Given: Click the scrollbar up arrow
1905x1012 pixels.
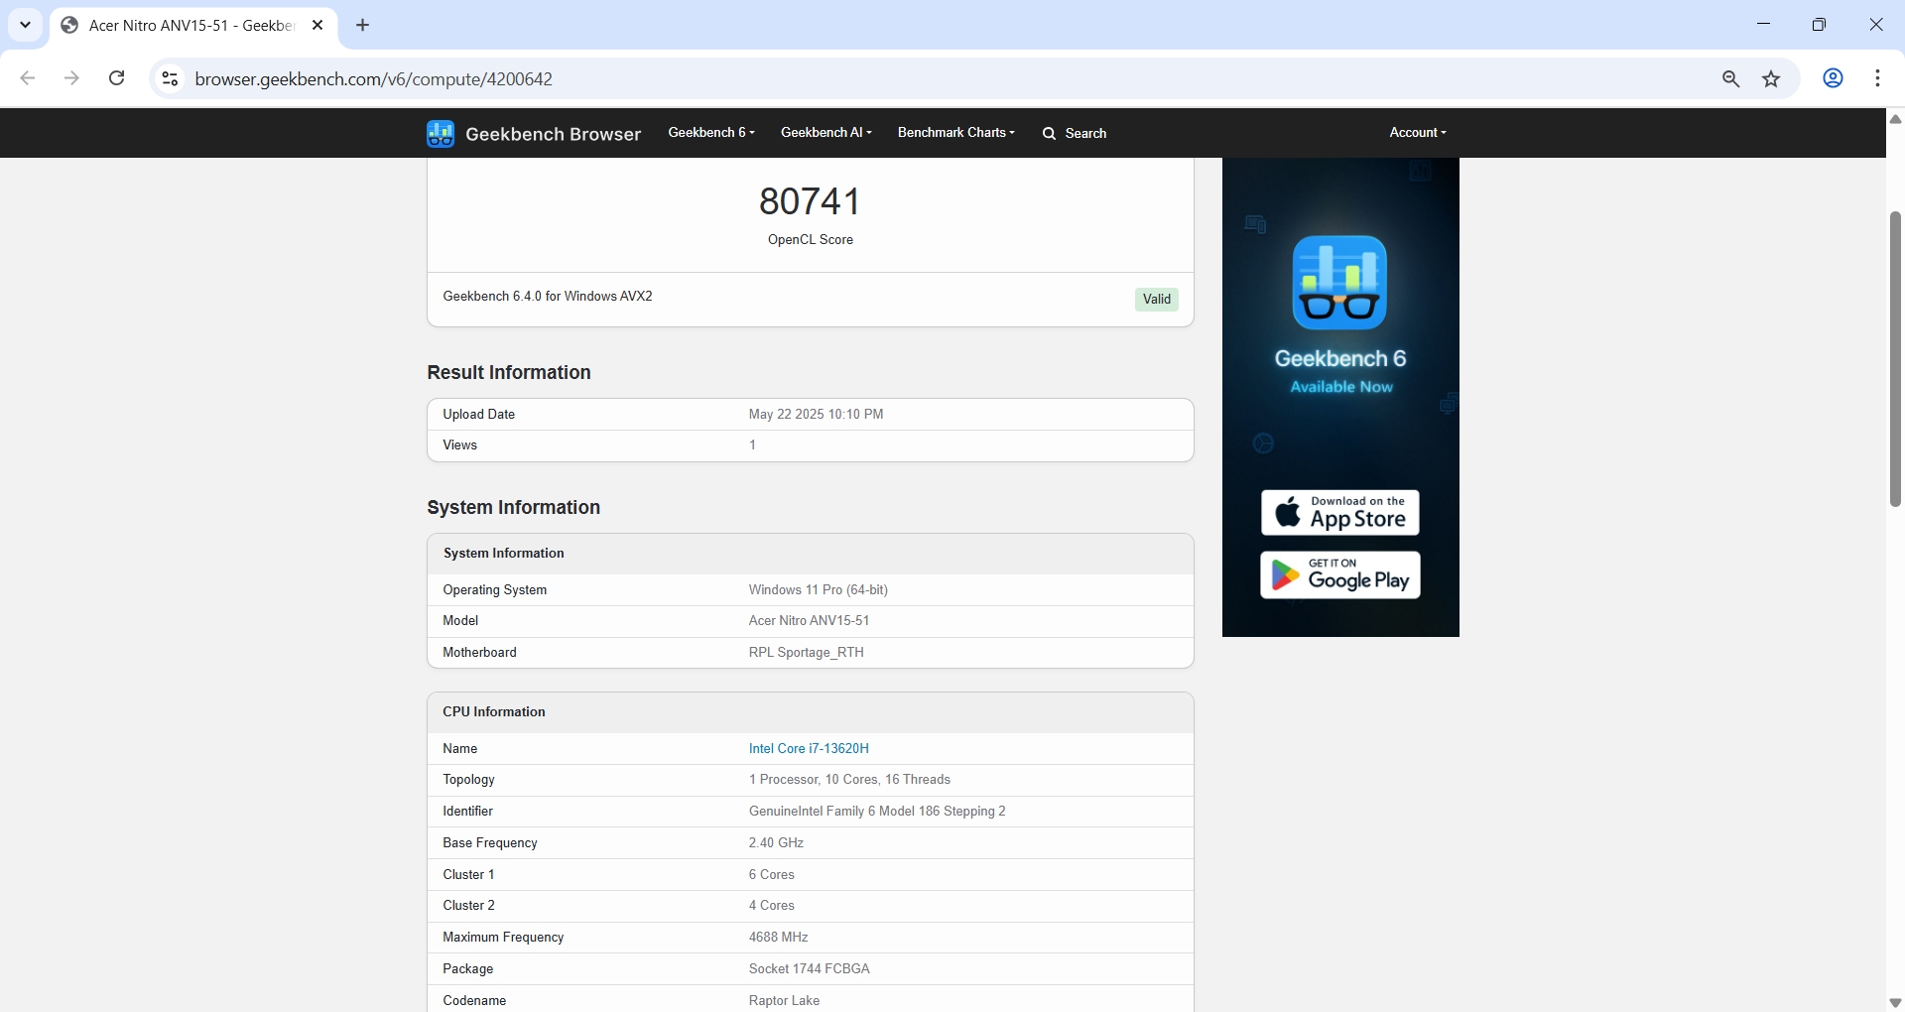Looking at the screenshot, I should (x=1895, y=119).
